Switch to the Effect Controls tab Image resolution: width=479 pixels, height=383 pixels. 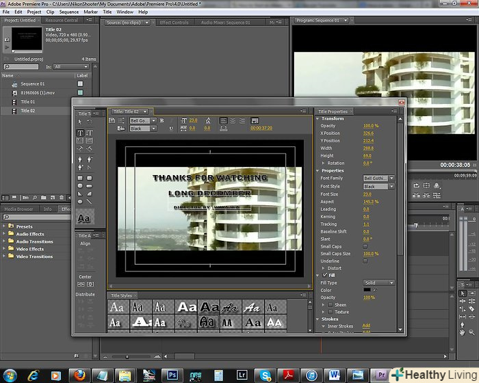click(x=174, y=23)
